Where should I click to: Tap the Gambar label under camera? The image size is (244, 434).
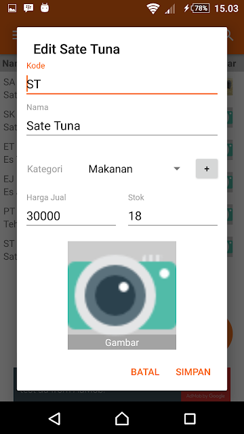pos(122,342)
